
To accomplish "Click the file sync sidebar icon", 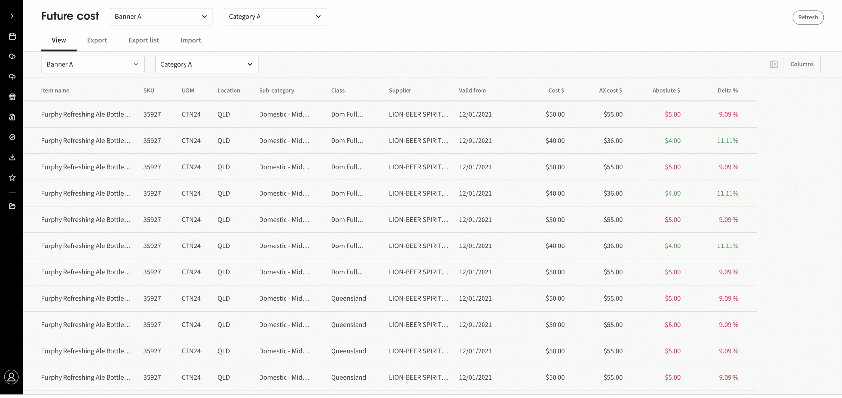I will (12, 117).
